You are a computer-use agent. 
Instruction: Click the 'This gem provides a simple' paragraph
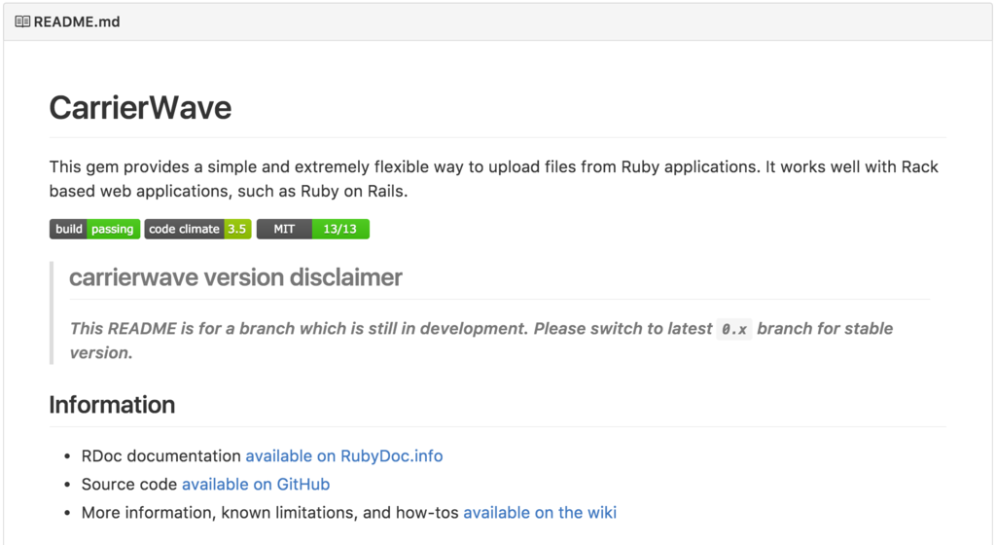click(494, 178)
